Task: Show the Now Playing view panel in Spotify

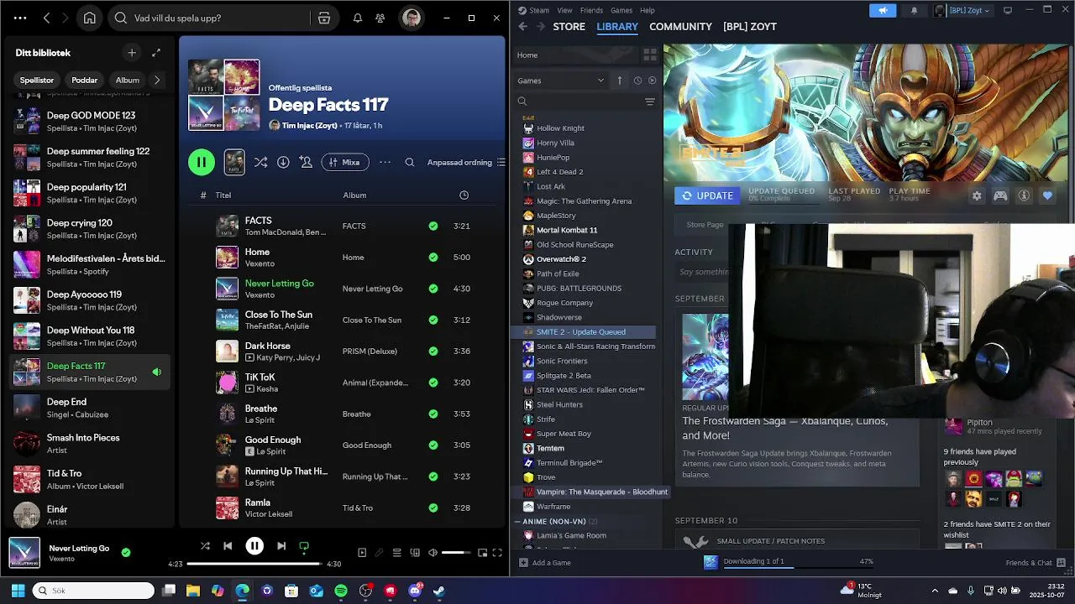Action: 362,553
